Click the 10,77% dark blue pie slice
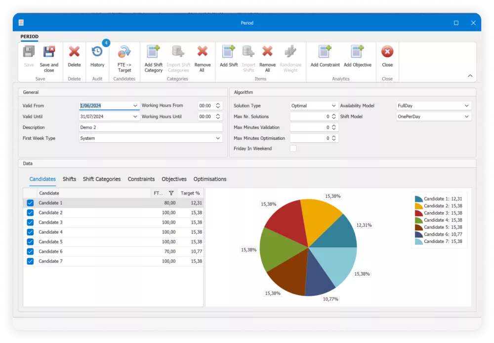The height and width of the screenshot is (343, 494). [x=318, y=277]
